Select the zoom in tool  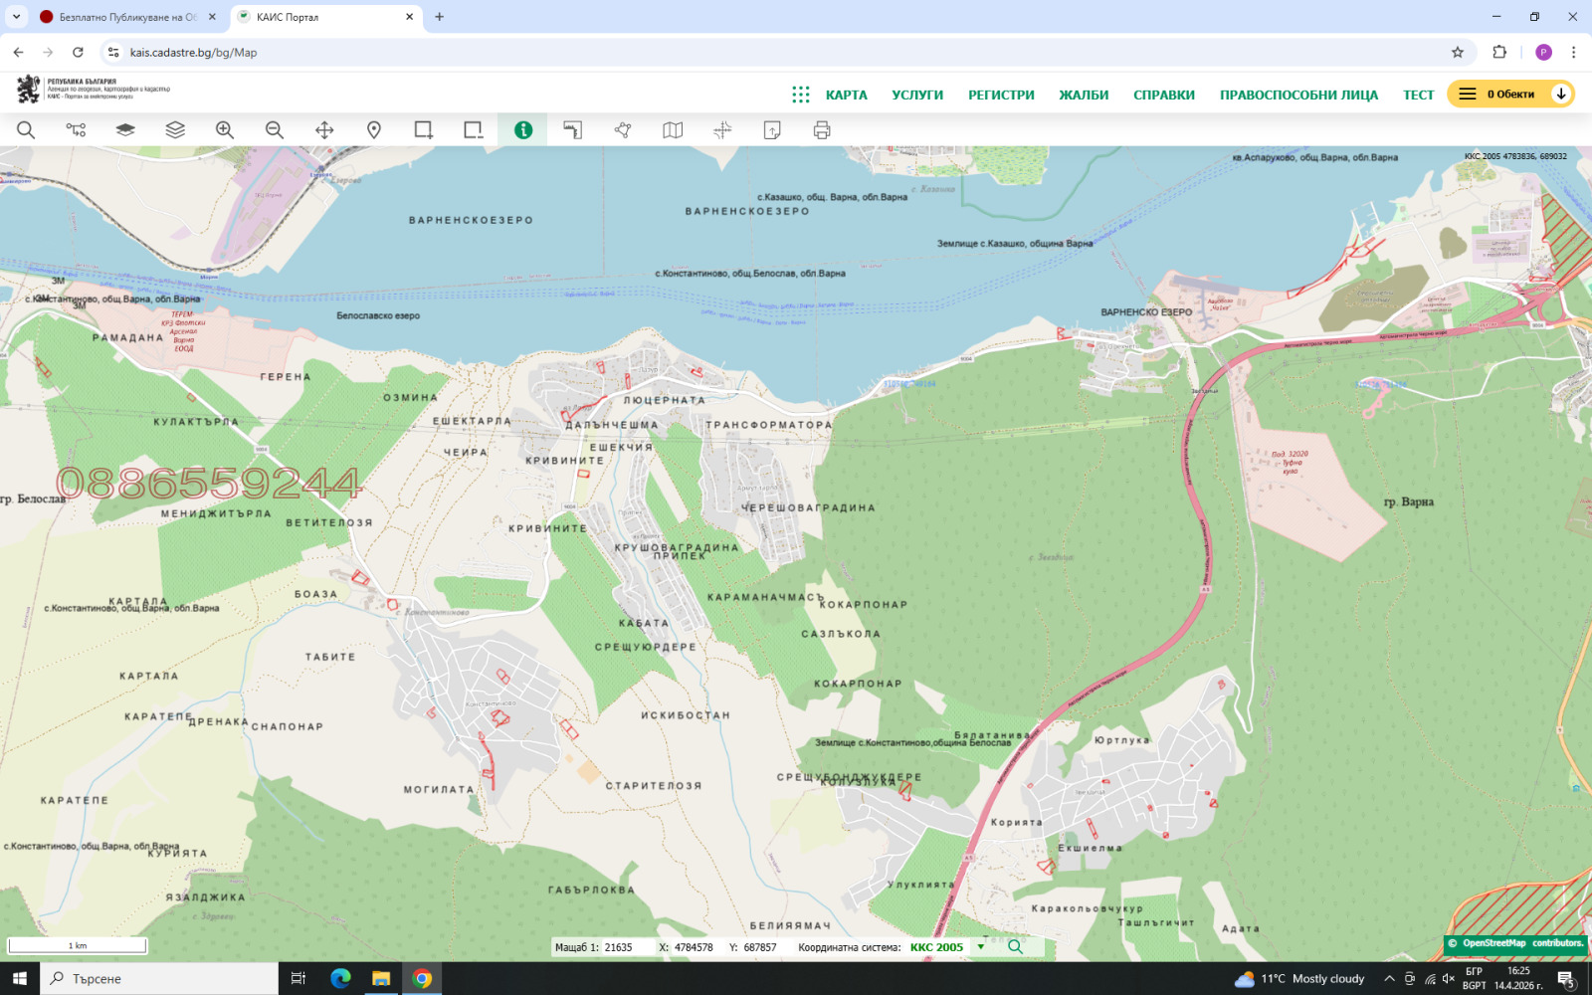pyautogui.click(x=225, y=130)
